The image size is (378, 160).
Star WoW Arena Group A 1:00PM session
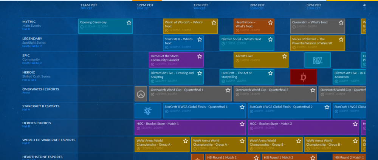[242, 141]
